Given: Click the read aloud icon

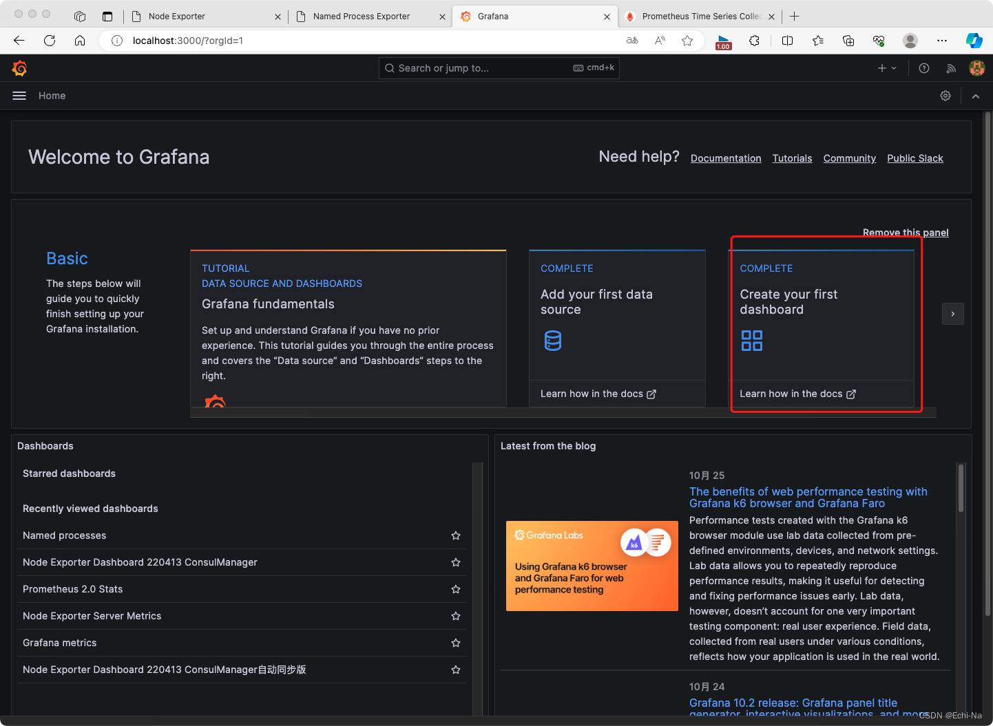Looking at the screenshot, I should click(x=660, y=41).
